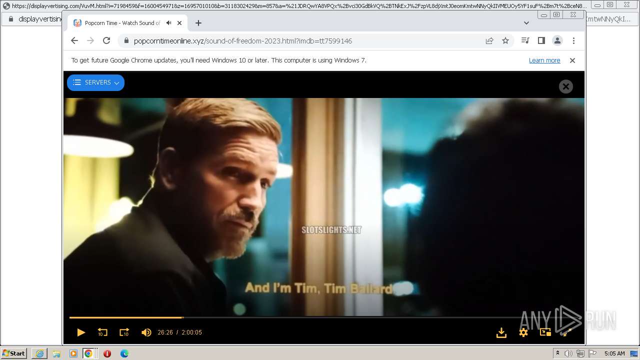
Task: Open the SERVERS dropdown
Action: tap(95, 82)
